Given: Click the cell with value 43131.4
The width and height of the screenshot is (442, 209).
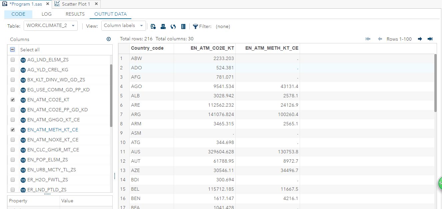Looking at the screenshot, I should (x=268, y=86).
